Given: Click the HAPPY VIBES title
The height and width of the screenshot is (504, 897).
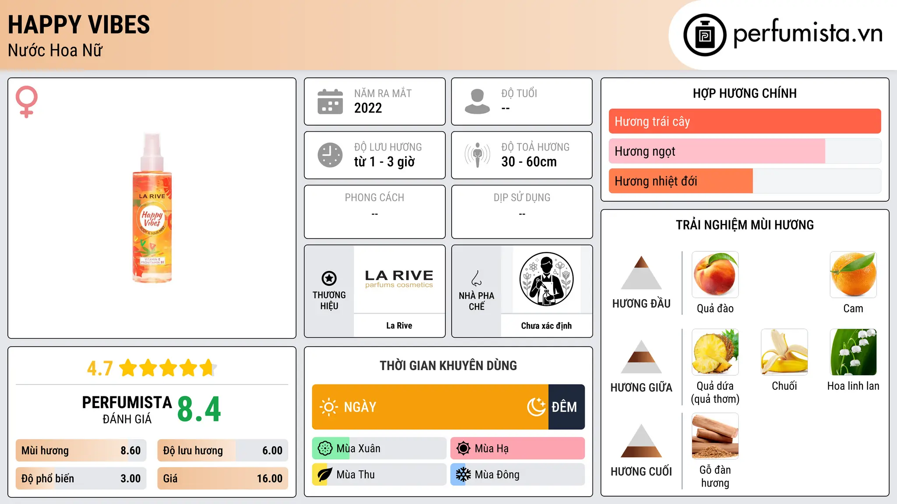Looking at the screenshot, I should [x=79, y=24].
